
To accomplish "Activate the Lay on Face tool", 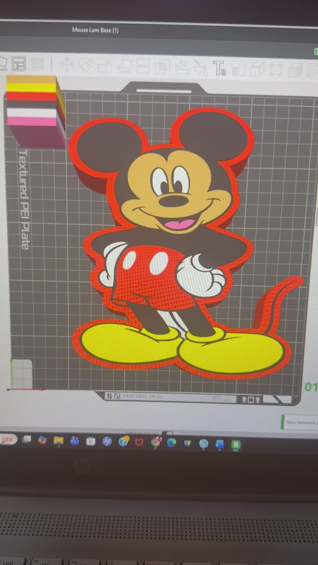I will click(x=124, y=66).
